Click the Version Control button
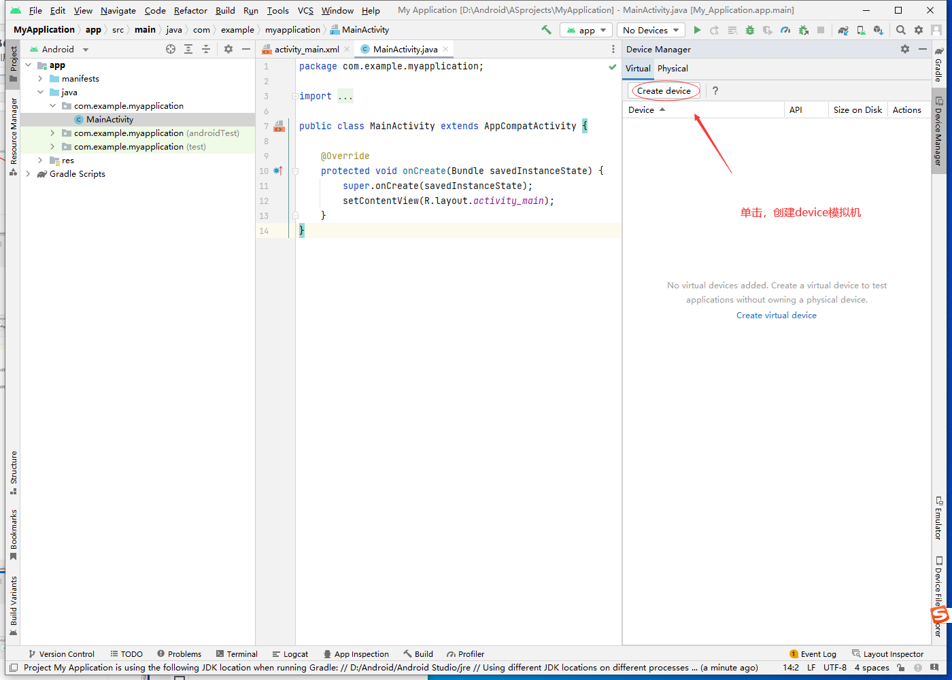 (61, 654)
